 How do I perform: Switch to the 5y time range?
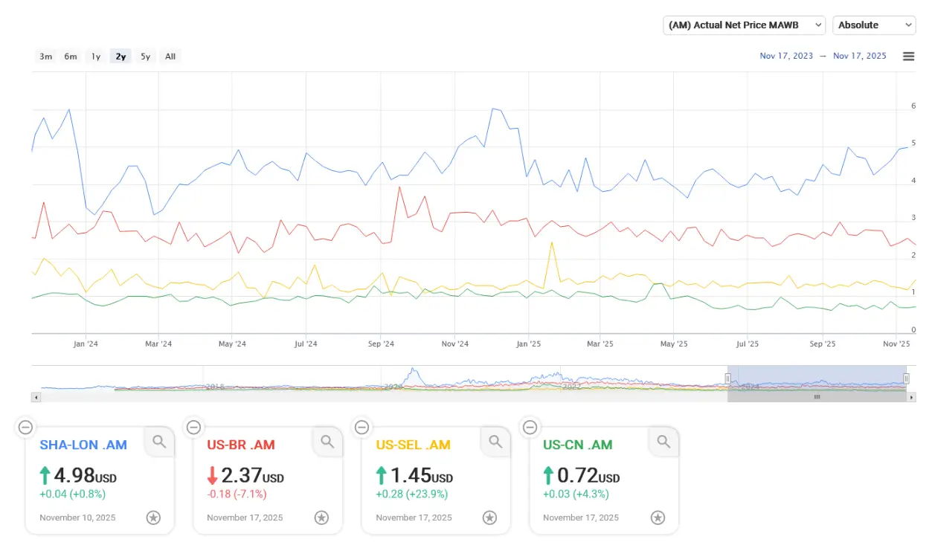[146, 57]
